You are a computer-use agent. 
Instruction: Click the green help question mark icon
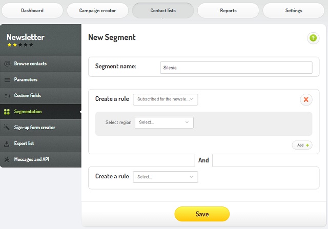tap(313, 38)
